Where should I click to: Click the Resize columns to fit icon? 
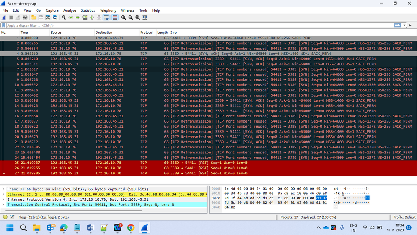pos(145,18)
